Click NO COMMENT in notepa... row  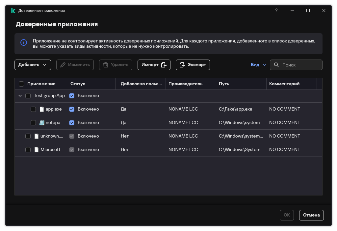tap(285, 123)
